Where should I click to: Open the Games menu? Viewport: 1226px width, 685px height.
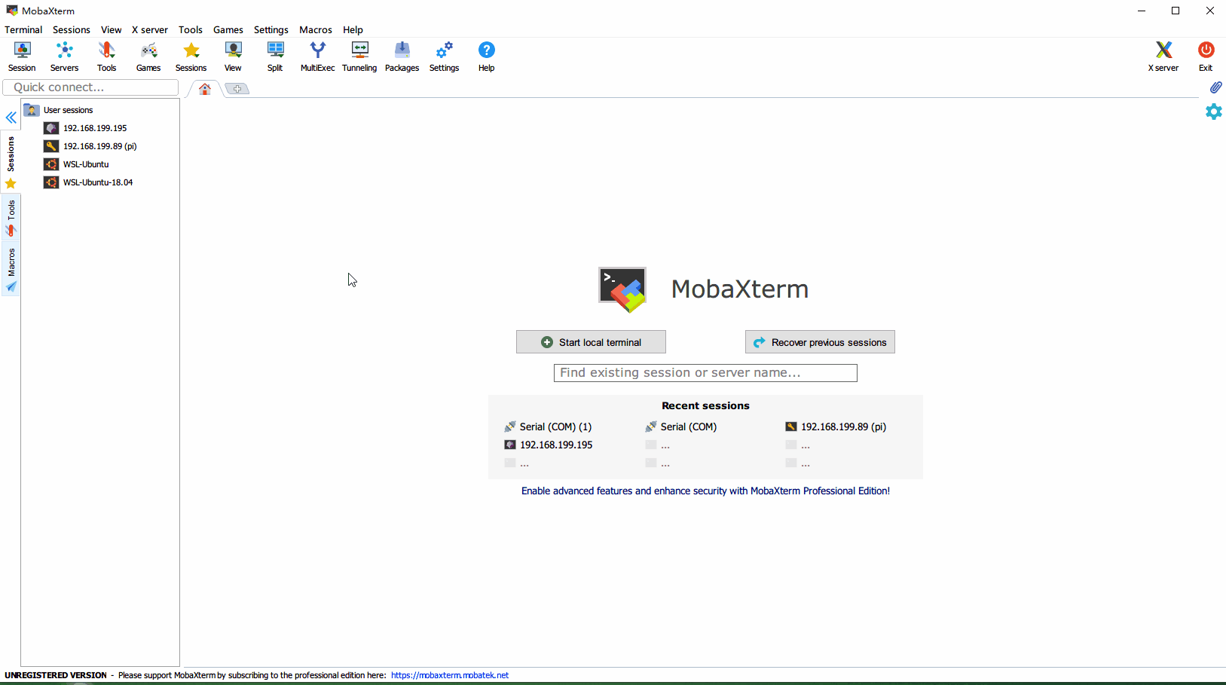[228, 30]
